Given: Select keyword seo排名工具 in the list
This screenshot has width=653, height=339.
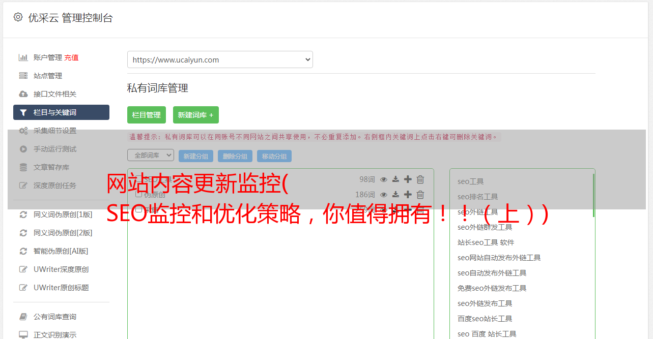Looking at the screenshot, I should [x=478, y=197].
